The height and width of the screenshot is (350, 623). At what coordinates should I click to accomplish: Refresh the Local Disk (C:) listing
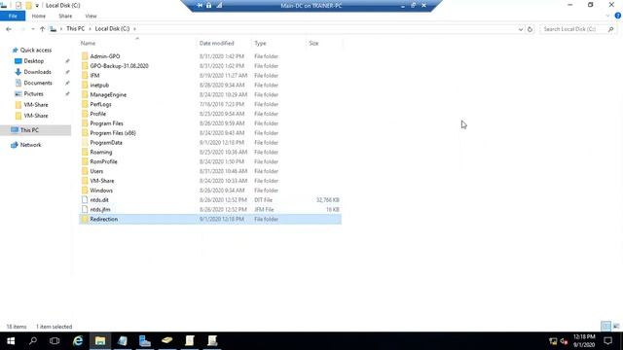point(530,29)
